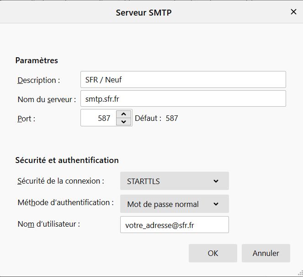Click the Serveur SMTP title bar text
Image resolution: width=303 pixels, height=277 pixels.
(x=144, y=12)
